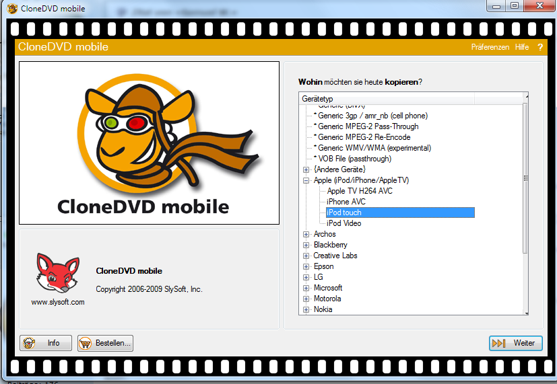This screenshot has width=557, height=384.
Task: Expand the Epson node
Action: pos(306,266)
